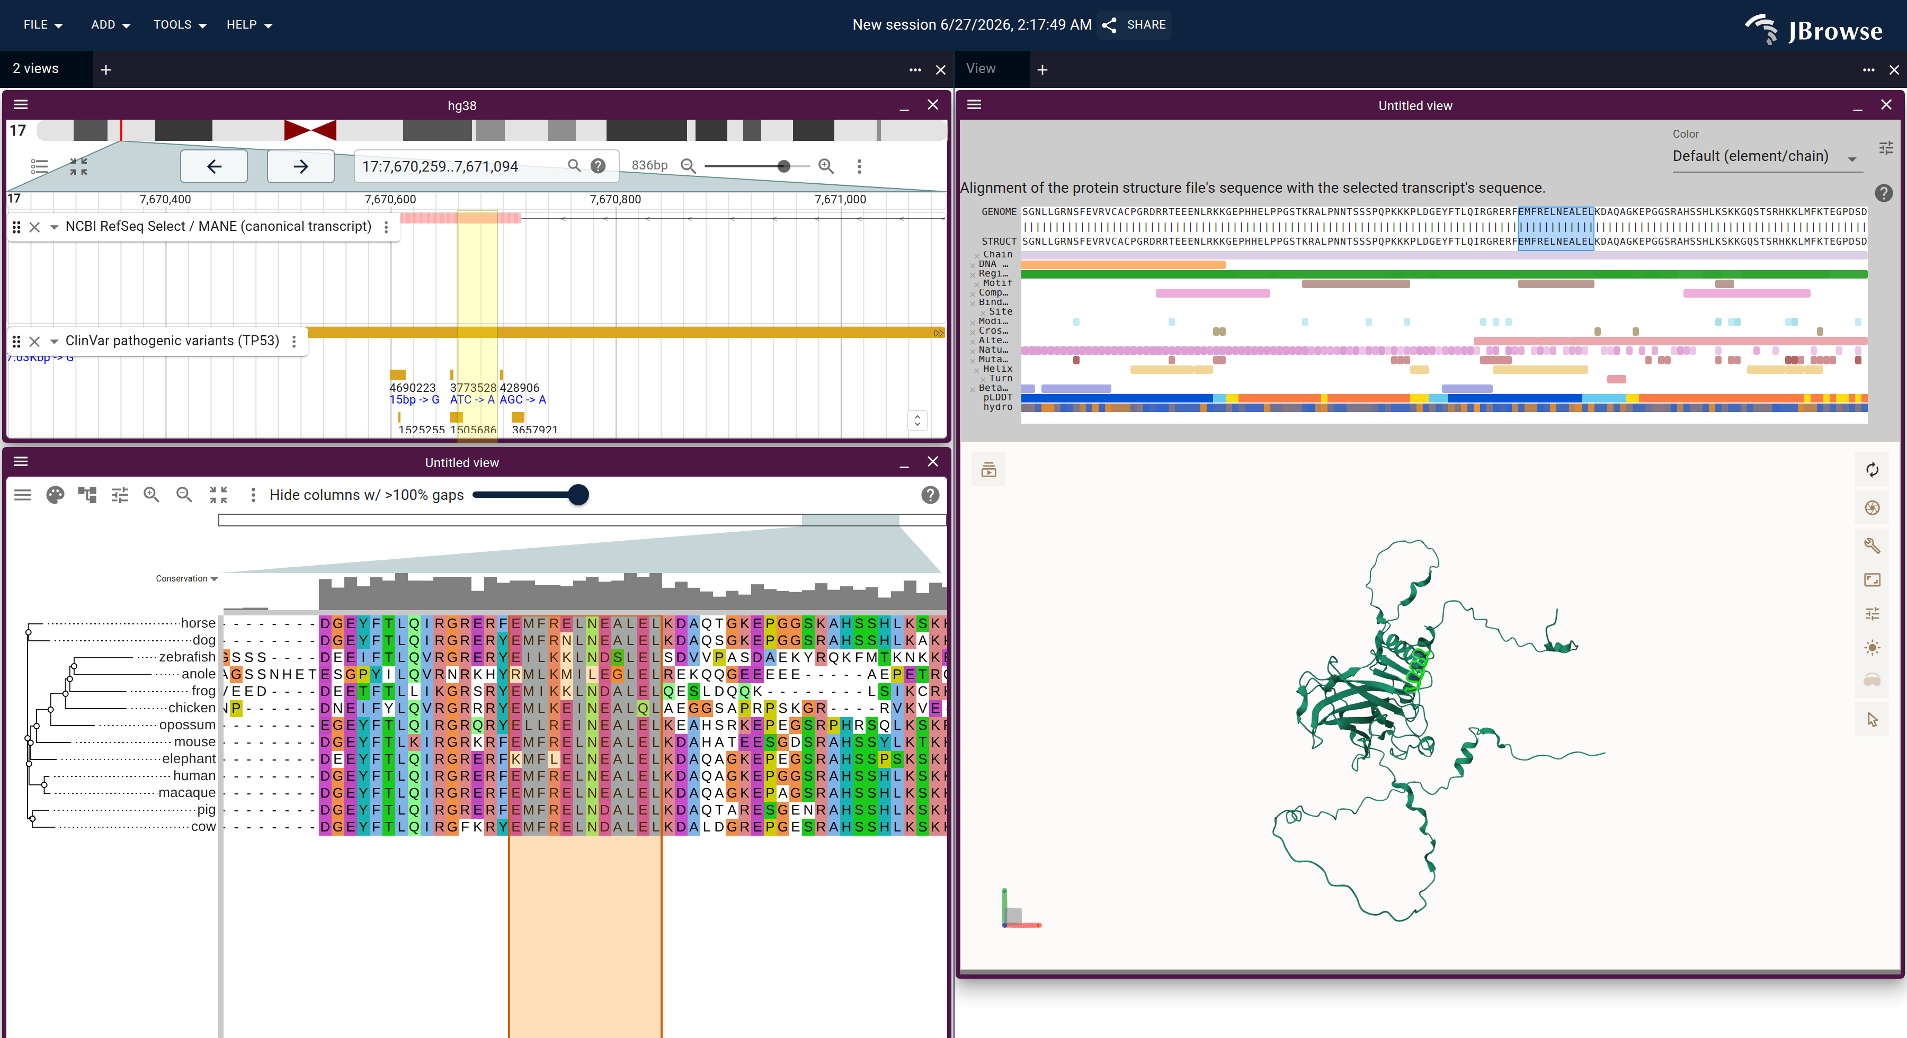The image size is (1907, 1038).
Task: Click MSA fit-to-view collapse icon
Action: [x=218, y=495]
